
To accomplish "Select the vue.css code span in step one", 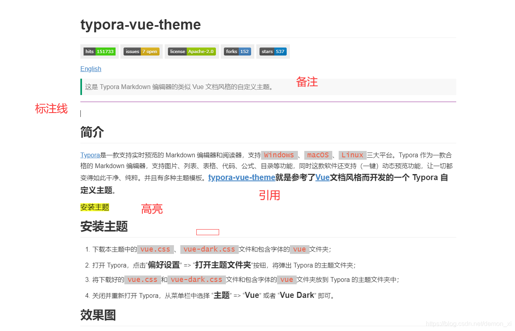I will click(155, 249).
